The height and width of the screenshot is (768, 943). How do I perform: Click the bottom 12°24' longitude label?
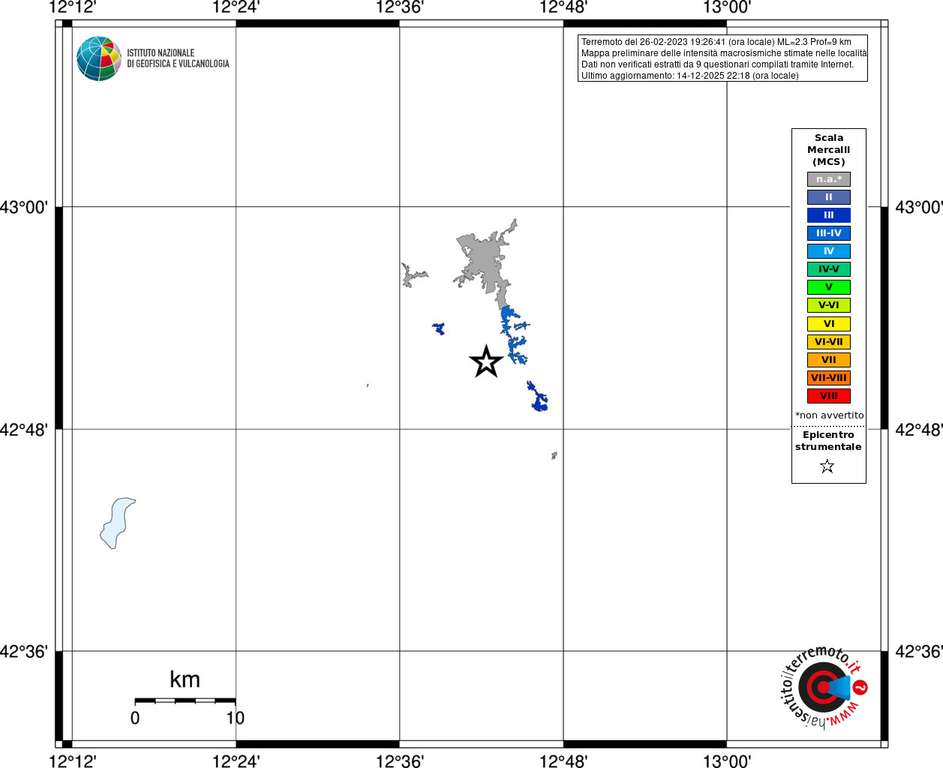click(x=236, y=761)
